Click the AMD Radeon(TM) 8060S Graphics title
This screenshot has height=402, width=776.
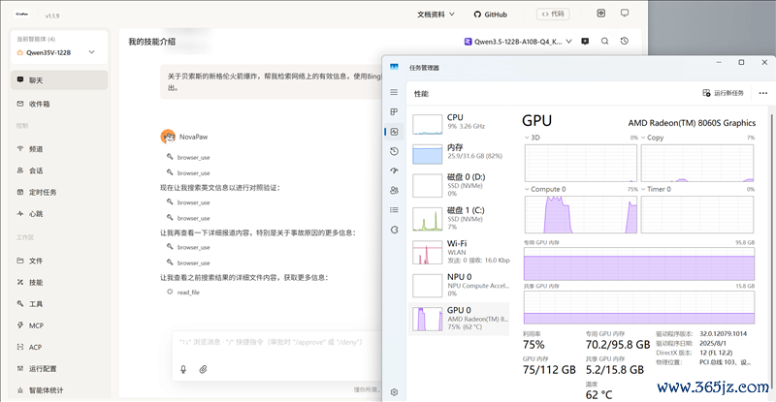pyautogui.click(x=692, y=123)
